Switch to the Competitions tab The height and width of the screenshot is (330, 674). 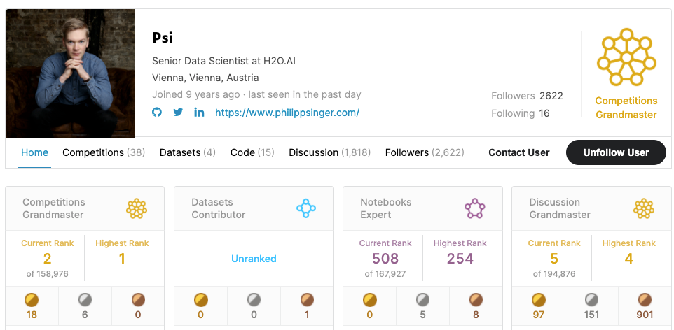pyautogui.click(x=103, y=152)
